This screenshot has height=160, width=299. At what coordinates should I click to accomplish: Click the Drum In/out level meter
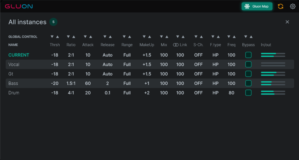pos(273,93)
